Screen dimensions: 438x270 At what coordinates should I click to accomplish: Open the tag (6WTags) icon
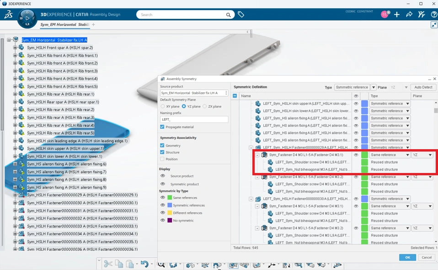click(x=241, y=15)
